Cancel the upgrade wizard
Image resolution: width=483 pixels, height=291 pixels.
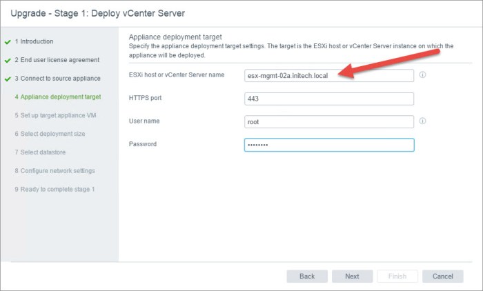(x=443, y=277)
